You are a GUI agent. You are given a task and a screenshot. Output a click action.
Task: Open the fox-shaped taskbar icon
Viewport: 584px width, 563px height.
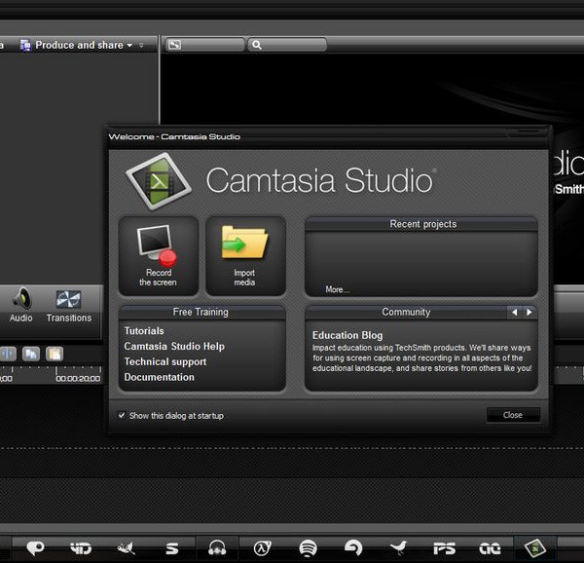(127, 548)
